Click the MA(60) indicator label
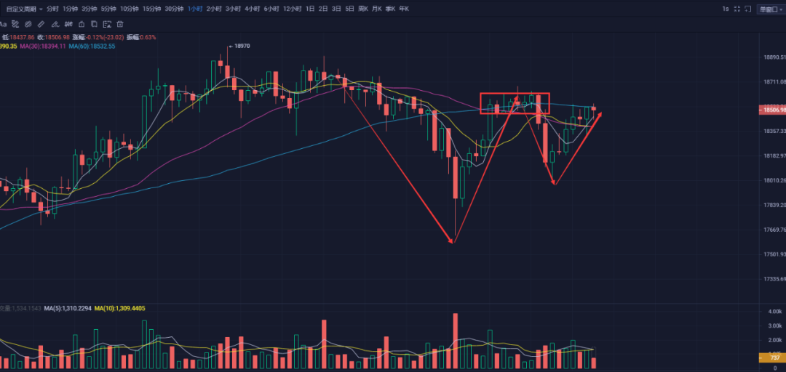Image resolution: width=786 pixels, height=372 pixels. [x=92, y=46]
